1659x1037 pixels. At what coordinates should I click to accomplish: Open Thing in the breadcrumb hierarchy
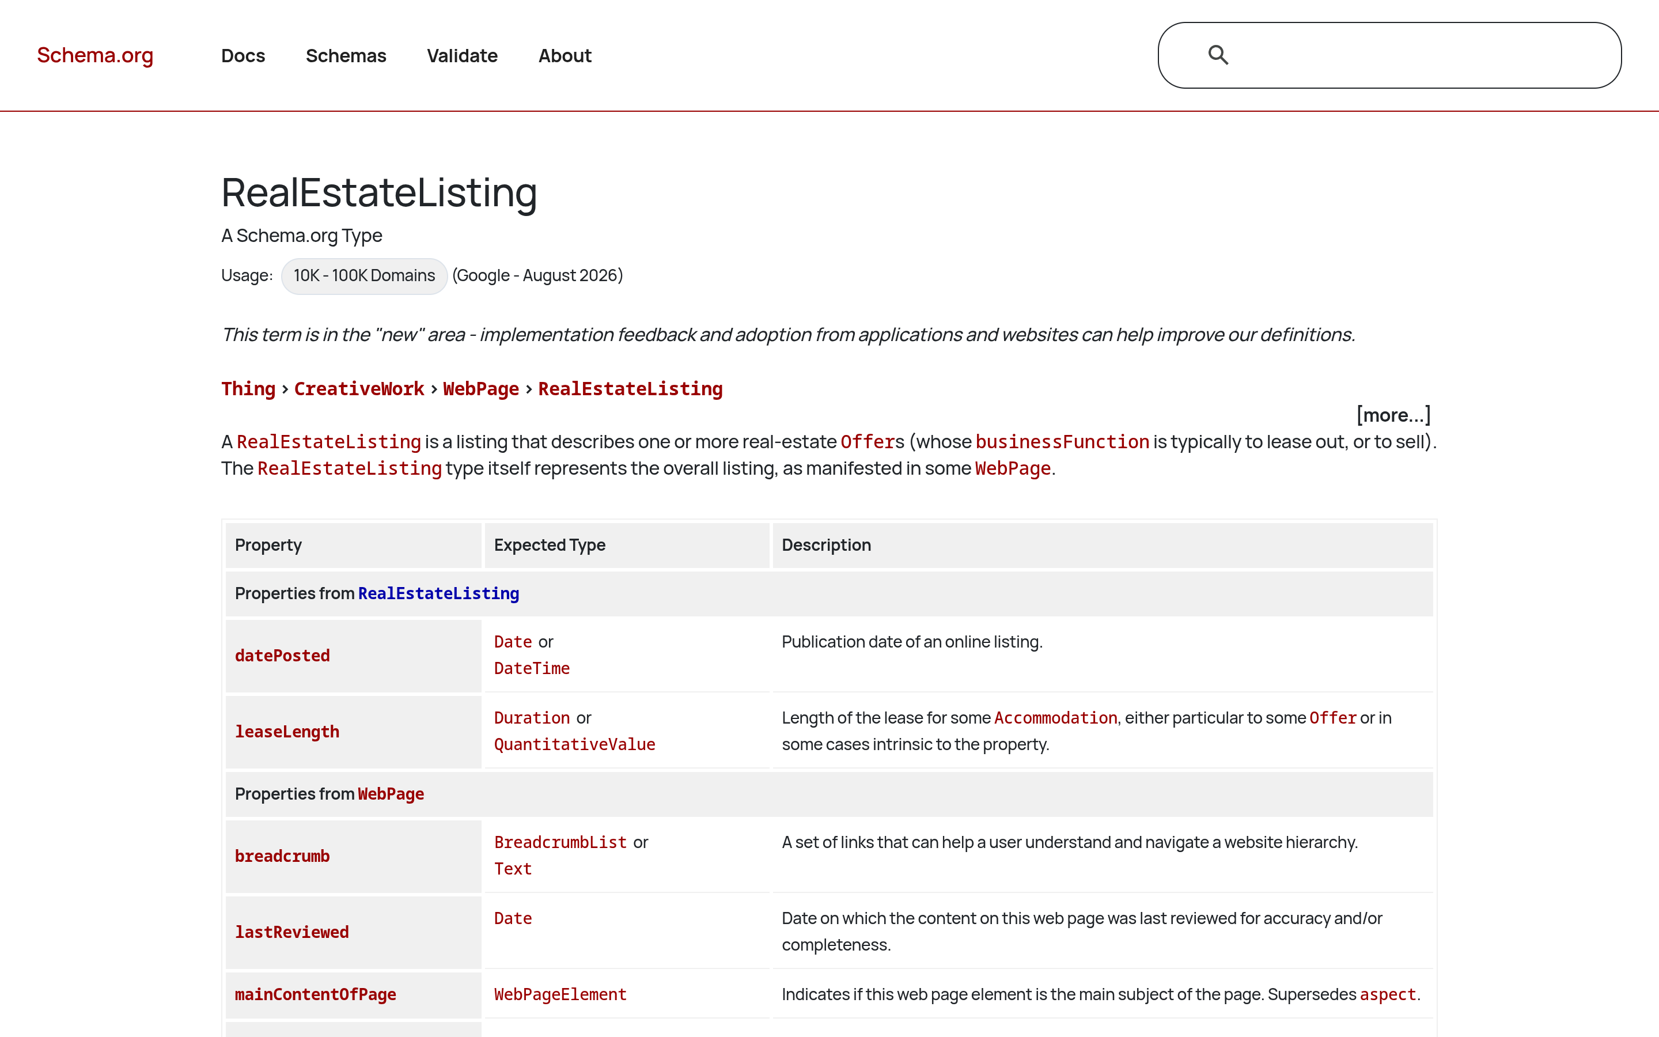248,389
